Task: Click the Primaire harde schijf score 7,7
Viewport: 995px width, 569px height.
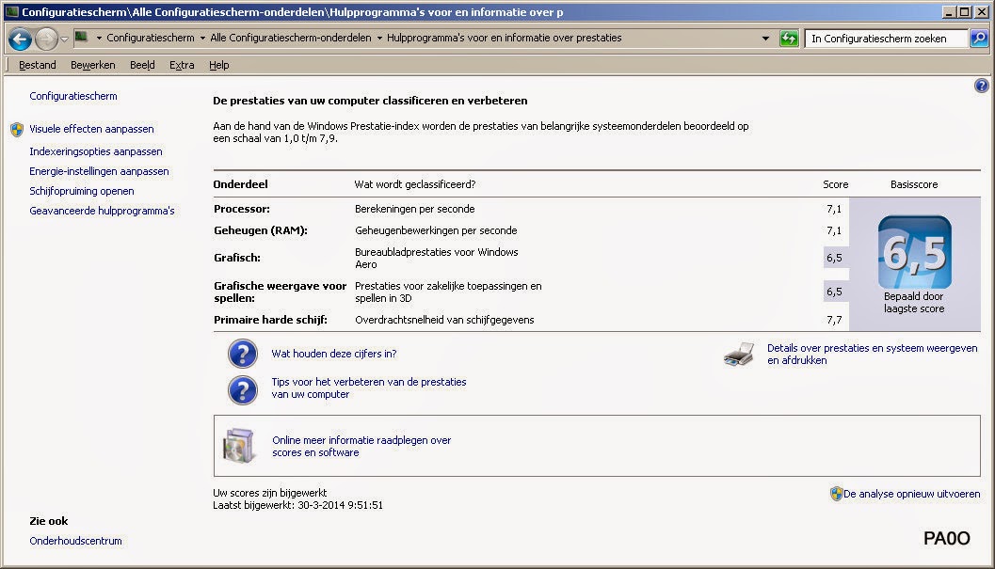Action: [834, 320]
